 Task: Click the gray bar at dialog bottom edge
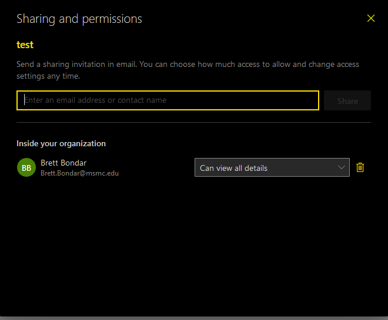[x=194, y=318]
